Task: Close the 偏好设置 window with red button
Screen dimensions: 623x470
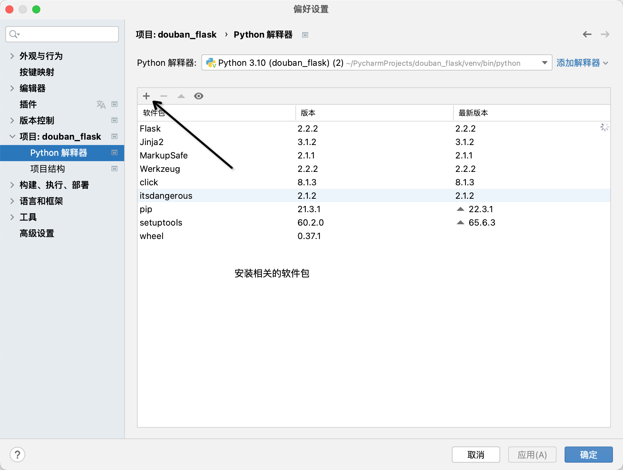Action: point(9,9)
